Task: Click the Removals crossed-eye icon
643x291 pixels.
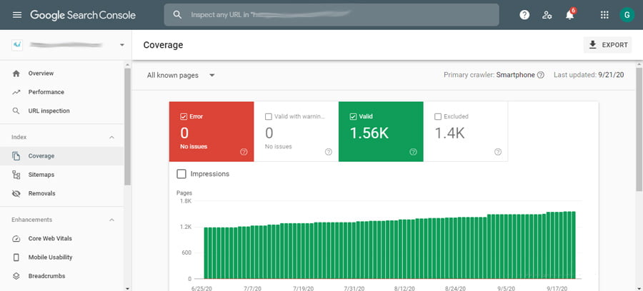Action: (x=16, y=193)
